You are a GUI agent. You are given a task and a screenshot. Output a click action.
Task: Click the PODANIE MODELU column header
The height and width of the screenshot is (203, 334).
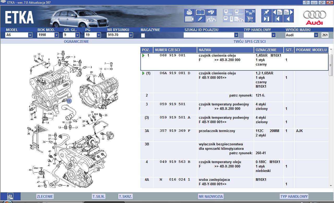(311, 50)
